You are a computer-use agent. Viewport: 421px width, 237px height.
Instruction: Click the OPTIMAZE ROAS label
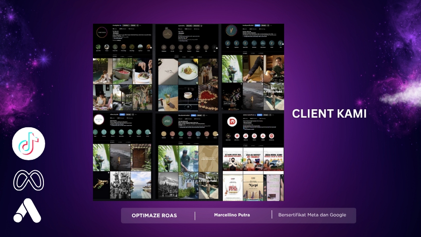click(154, 215)
